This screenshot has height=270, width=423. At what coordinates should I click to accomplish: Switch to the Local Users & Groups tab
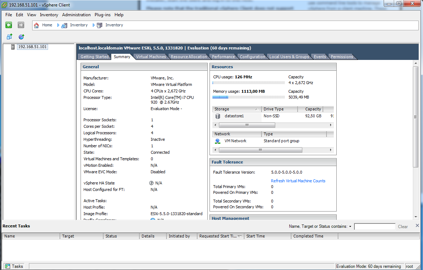(x=289, y=57)
